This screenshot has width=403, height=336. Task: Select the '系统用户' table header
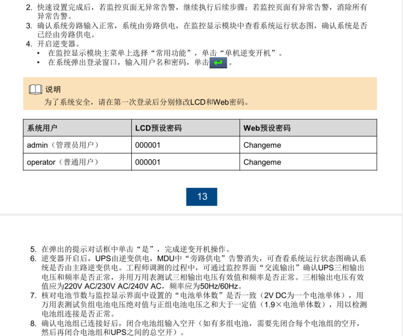[x=77, y=128]
